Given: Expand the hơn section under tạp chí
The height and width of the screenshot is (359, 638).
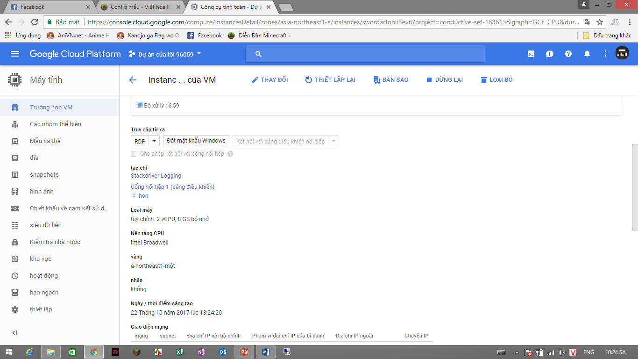Looking at the screenshot, I should 140,196.
